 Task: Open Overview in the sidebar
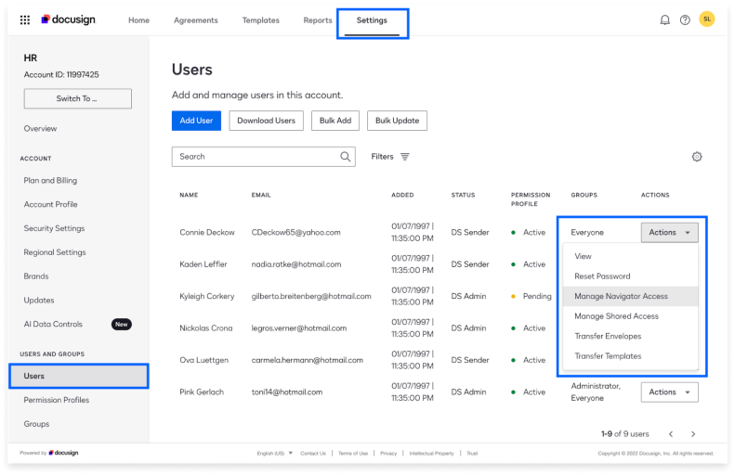click(40, 129)
